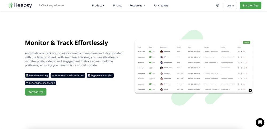Viewport: 267px width, 129px height.
Task: Click the Create new button in dashboard
Action: point(246,42)
